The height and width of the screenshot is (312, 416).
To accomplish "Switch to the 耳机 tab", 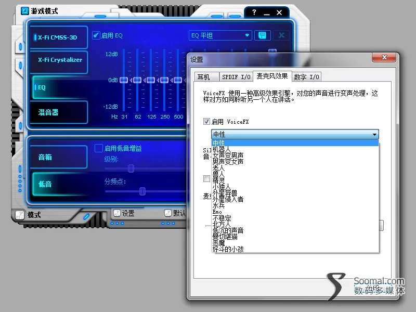I will 206,76.
